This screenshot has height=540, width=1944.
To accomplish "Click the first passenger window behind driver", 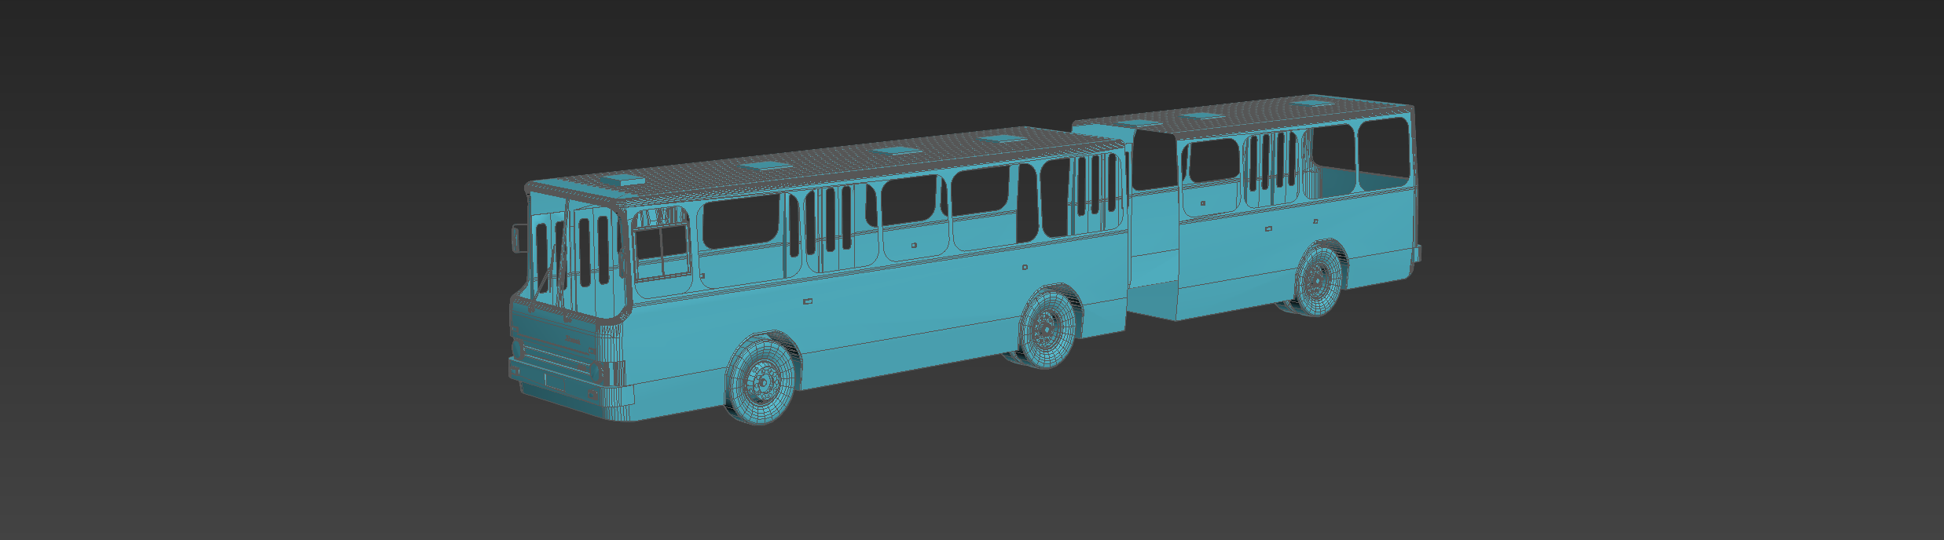I will pos(740,221).
